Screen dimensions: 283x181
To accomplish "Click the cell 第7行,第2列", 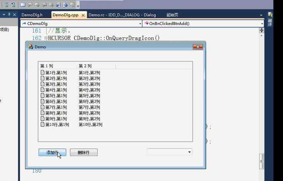I will 89,107.
